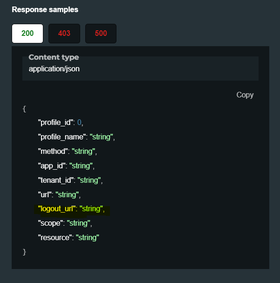The width and height of the screenshot is (280, 283).
Task: Click the application/json content type value
Action: (x=55, y=68)
